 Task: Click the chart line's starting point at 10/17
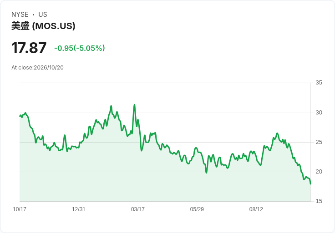click(x=20, y=116)
